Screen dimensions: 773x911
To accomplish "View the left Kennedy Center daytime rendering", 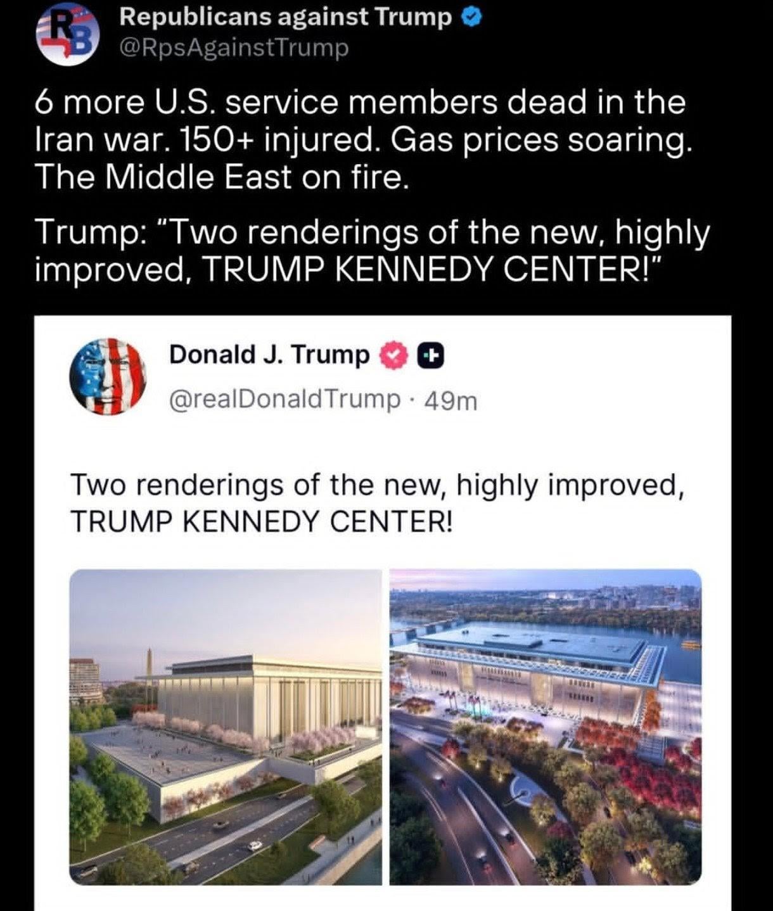I will (226, 727).
